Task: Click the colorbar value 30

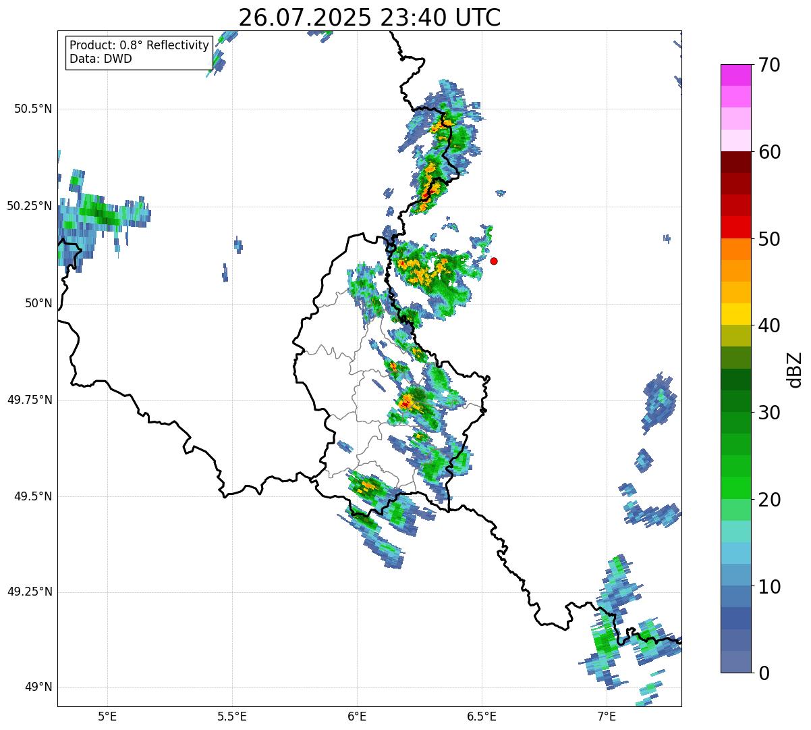Action: (x=769, y=413)
